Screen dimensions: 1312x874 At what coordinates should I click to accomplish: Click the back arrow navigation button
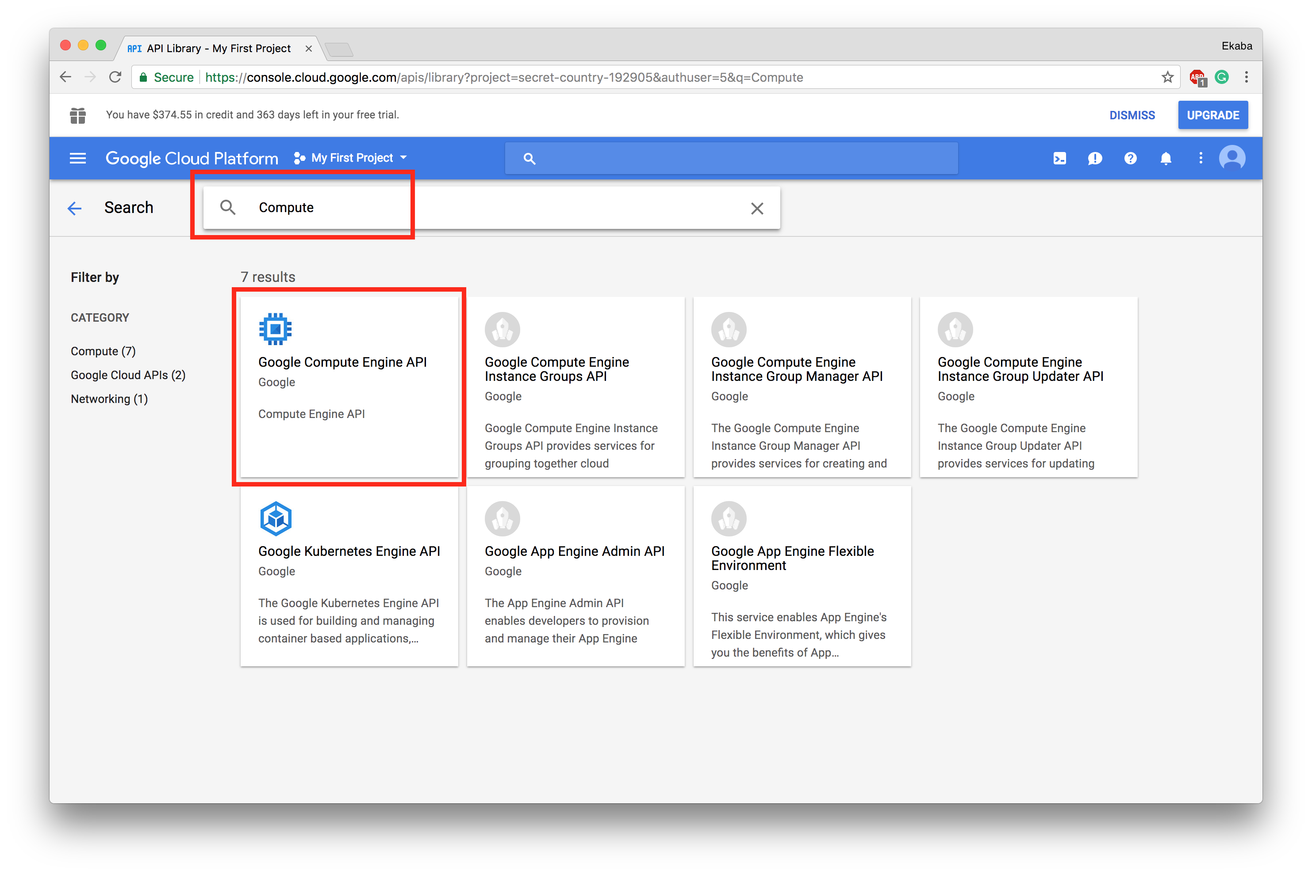pos(77,207)
